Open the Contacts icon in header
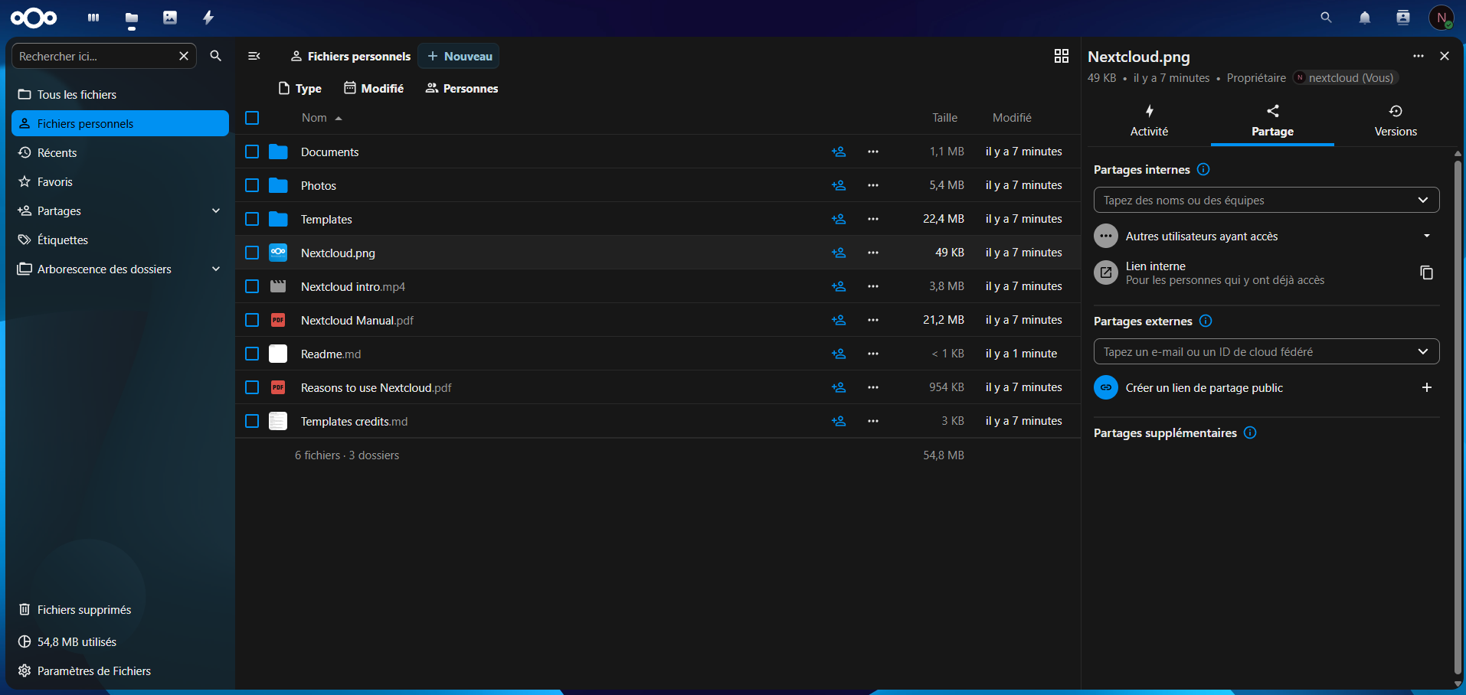Screen dimensions: 1466x695 (1402, 18)
